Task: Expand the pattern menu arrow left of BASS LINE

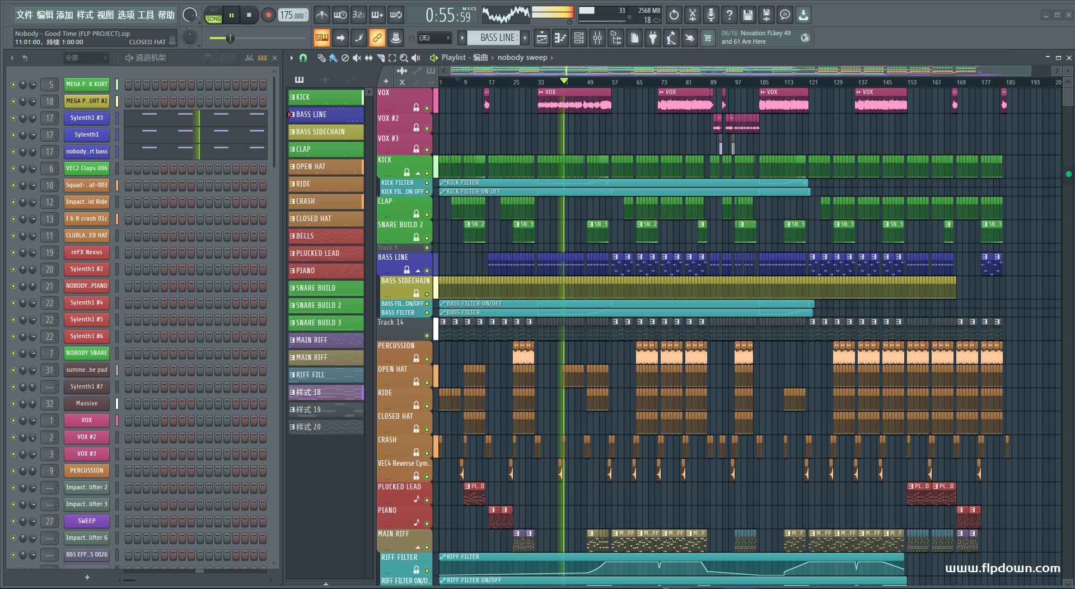Action: (462, 38)
